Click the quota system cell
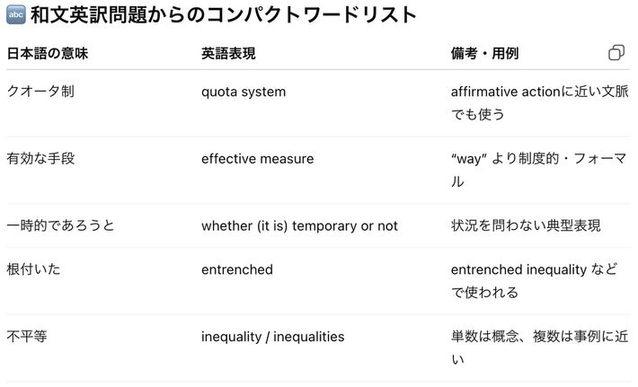 [244, 92]
